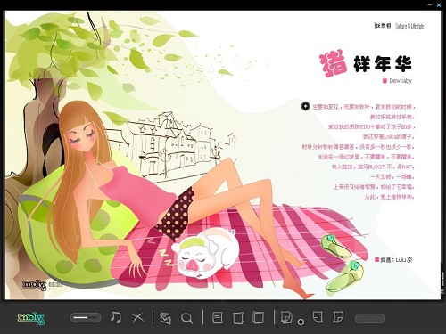The image size is (446, 334).
Task: Click the page number field at toolbar right
Action: (370, 318)
